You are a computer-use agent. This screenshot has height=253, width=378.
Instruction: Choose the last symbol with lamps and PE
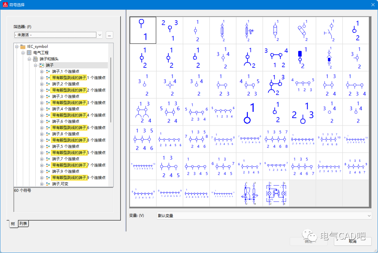[276, 193]
